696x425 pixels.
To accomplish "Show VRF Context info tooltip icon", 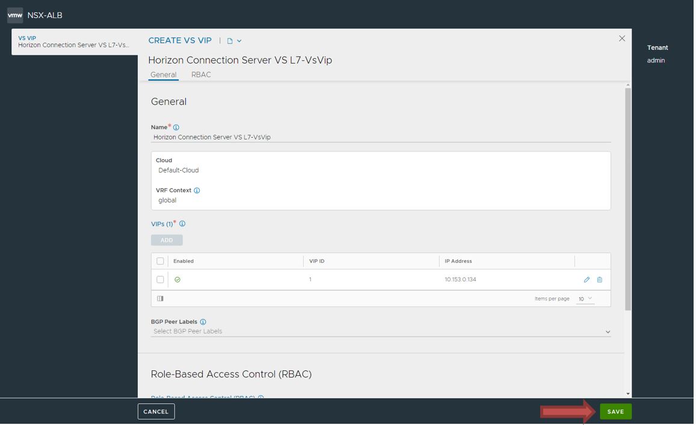I will pos(197,191).
